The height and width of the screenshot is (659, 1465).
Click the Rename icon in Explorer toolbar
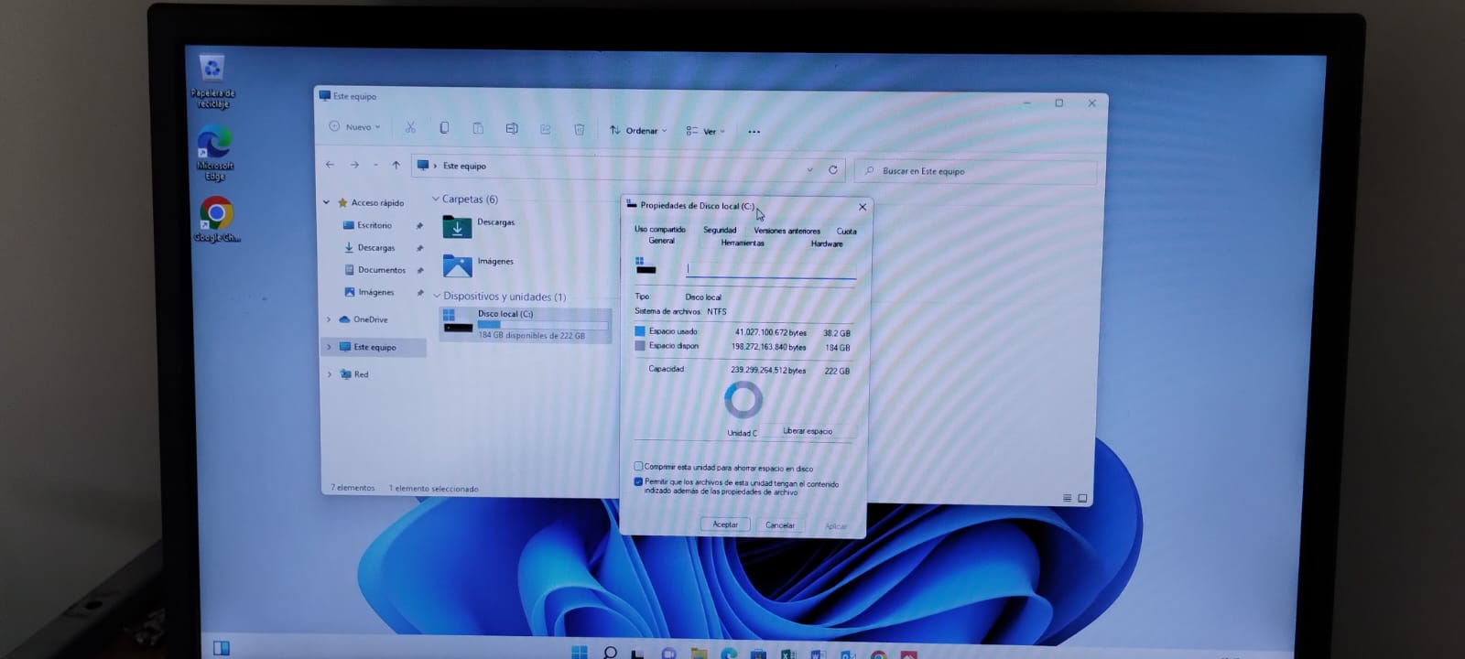coord(512,129)
